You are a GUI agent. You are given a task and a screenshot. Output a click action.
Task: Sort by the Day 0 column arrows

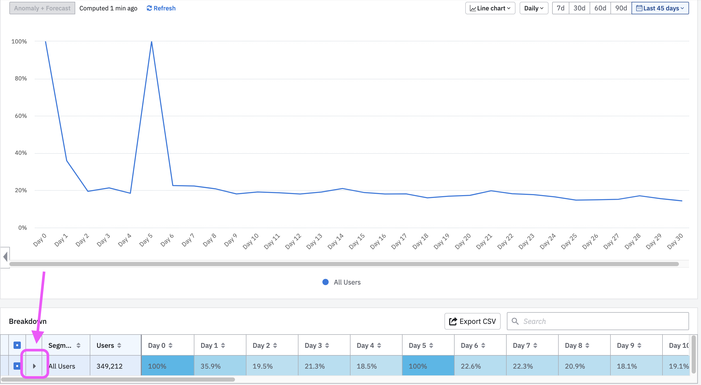pos(171,345)
